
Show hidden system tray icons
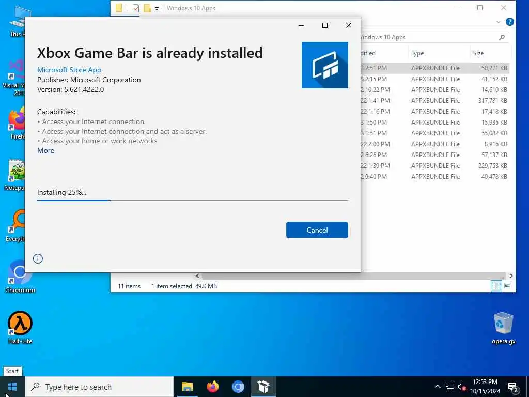click(x=437, y=387)
